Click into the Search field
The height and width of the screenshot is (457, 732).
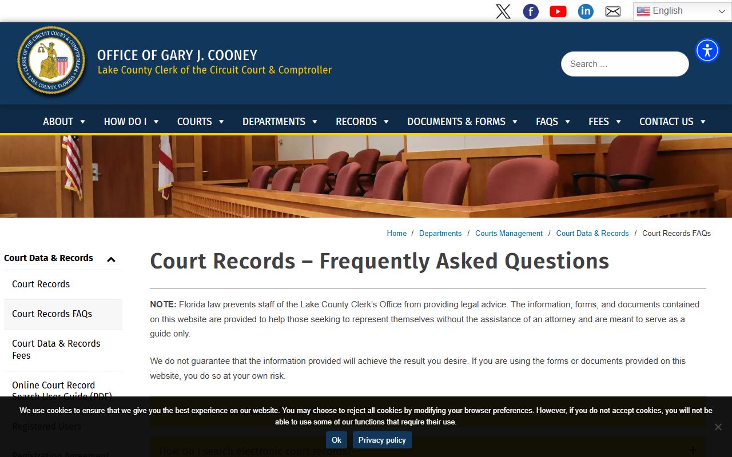tap(625, 64)
